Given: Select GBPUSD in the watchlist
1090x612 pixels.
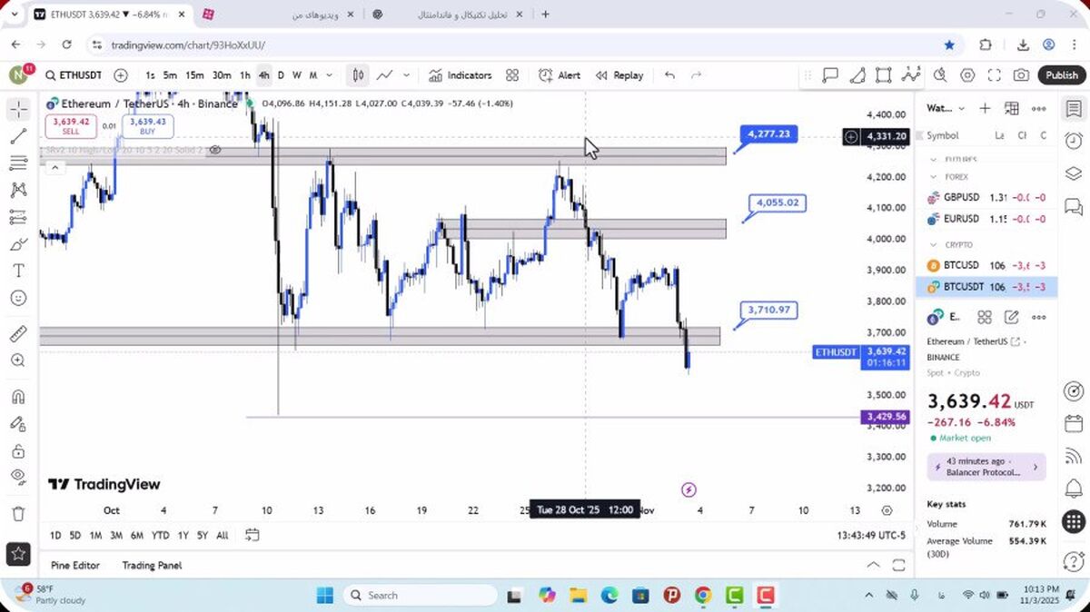Looking at the screenshot, I should point(986,197).
